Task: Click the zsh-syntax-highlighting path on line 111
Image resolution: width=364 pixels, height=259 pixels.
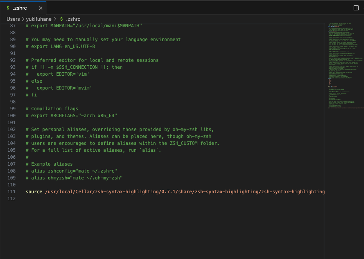Action: click(x=184, y=192)
